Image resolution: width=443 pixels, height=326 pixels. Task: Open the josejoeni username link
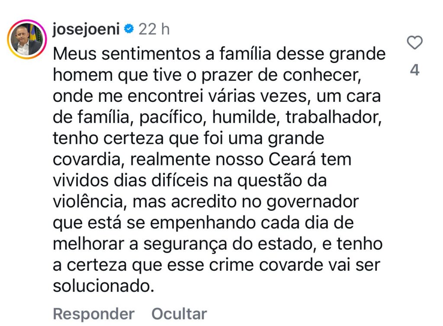pos(86,29)
